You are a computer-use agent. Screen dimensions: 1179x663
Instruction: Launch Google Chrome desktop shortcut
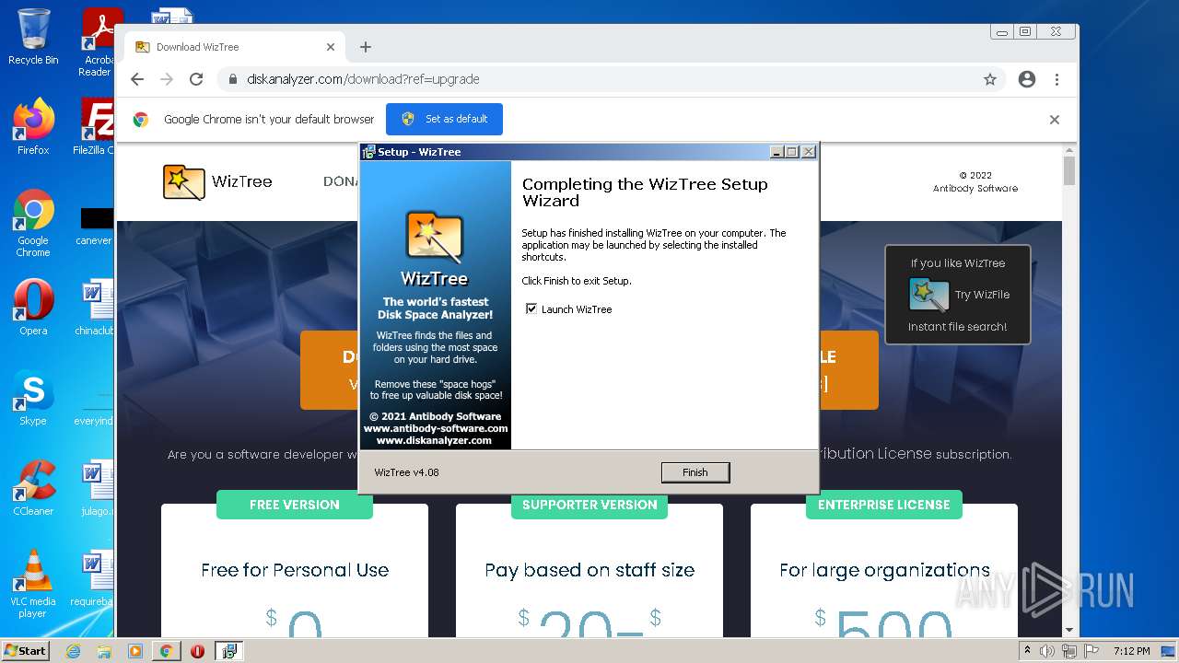(x=33, y=224)
